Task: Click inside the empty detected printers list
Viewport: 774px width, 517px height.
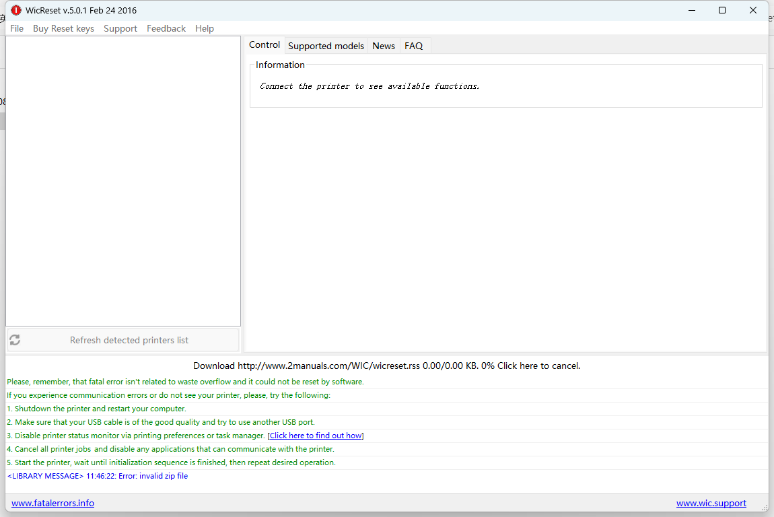Action: [x=123, y=182]
